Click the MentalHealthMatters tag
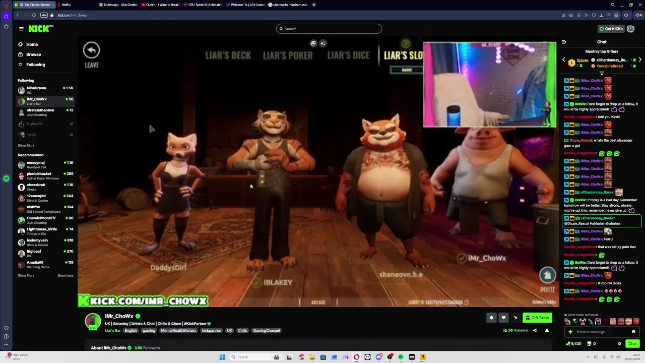Image resolution: width=645 pixels, height=363 pixels. click(x=178, y=330)
